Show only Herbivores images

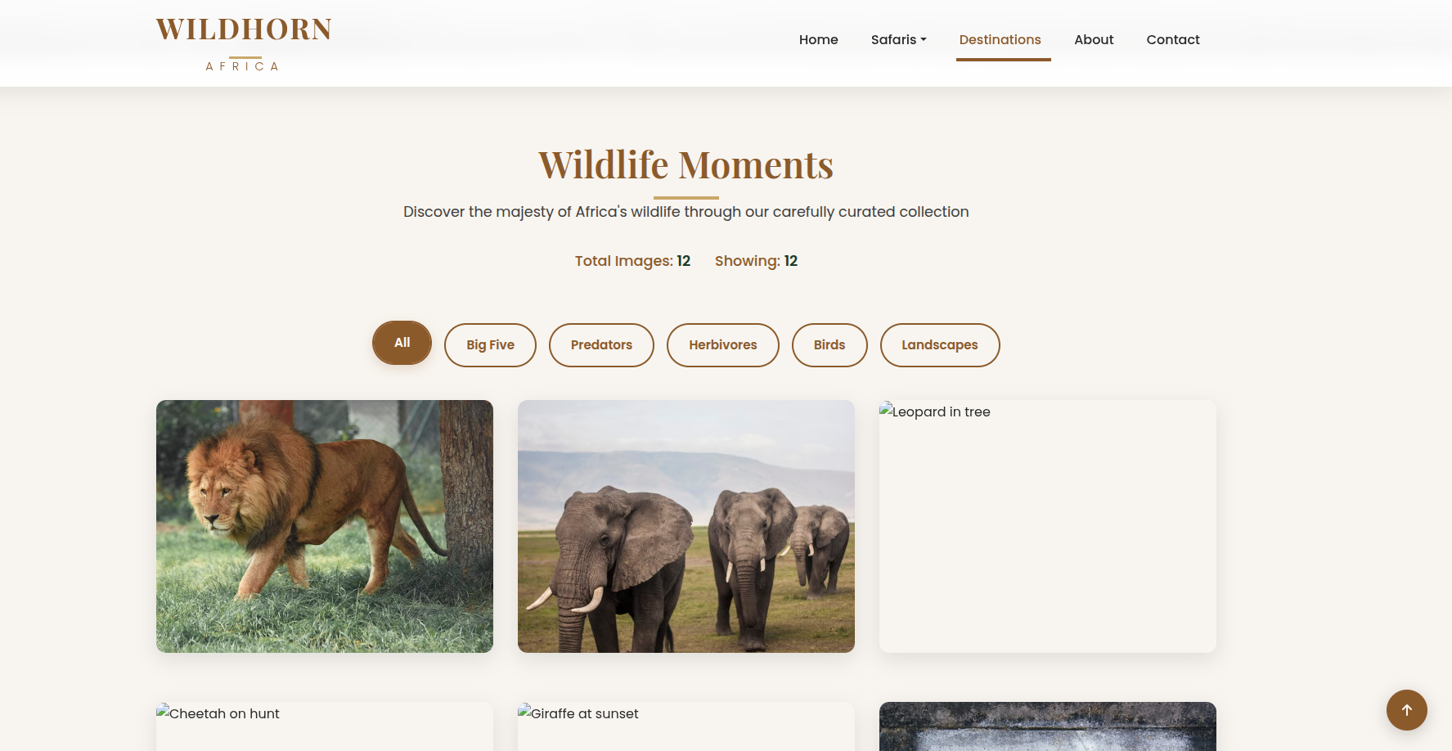point(723,345)
